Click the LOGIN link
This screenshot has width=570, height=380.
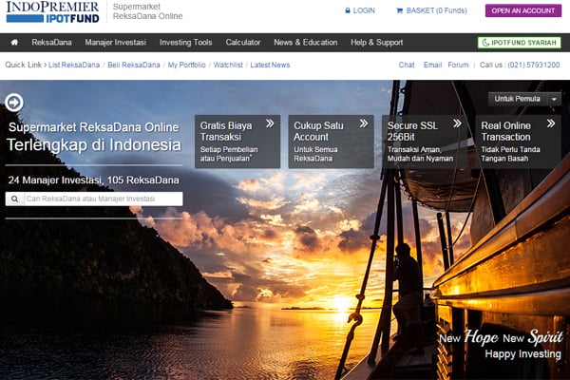(x=359, y=10)
